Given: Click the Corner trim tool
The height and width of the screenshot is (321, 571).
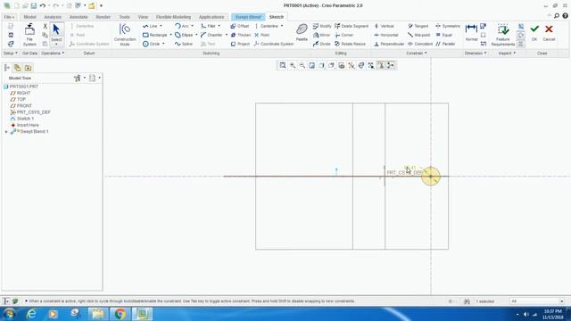Looking at the screenshot, I should [x=344, y=35].
